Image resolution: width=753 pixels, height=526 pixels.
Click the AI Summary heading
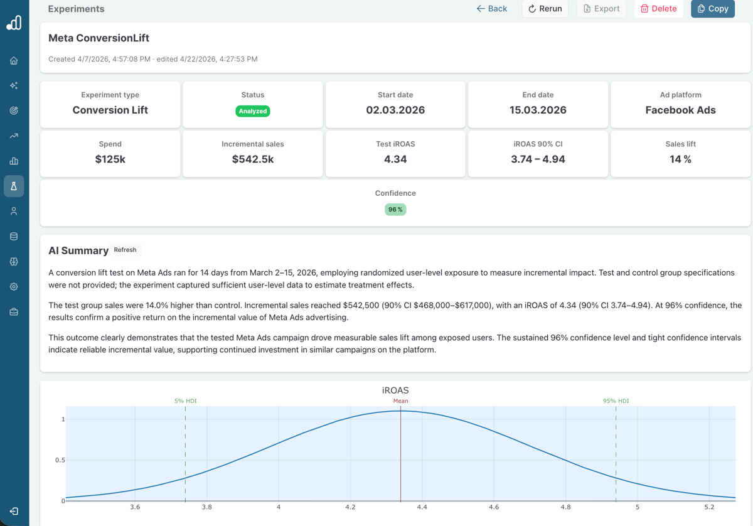(x=78, y=250)
